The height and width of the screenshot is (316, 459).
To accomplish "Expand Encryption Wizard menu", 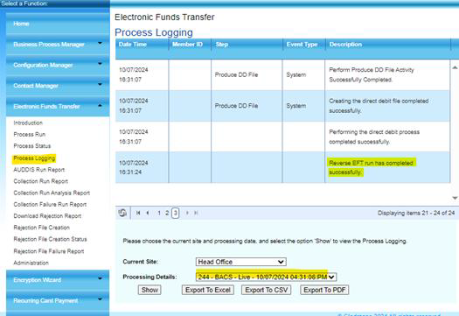I will point(58,280).
